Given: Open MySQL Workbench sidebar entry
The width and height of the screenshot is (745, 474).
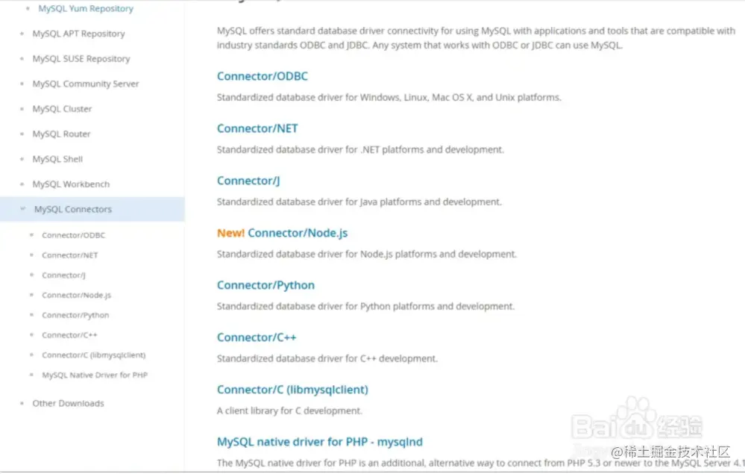Looking at the screenshot, I should pyautogui.click(x=71, y=184).
